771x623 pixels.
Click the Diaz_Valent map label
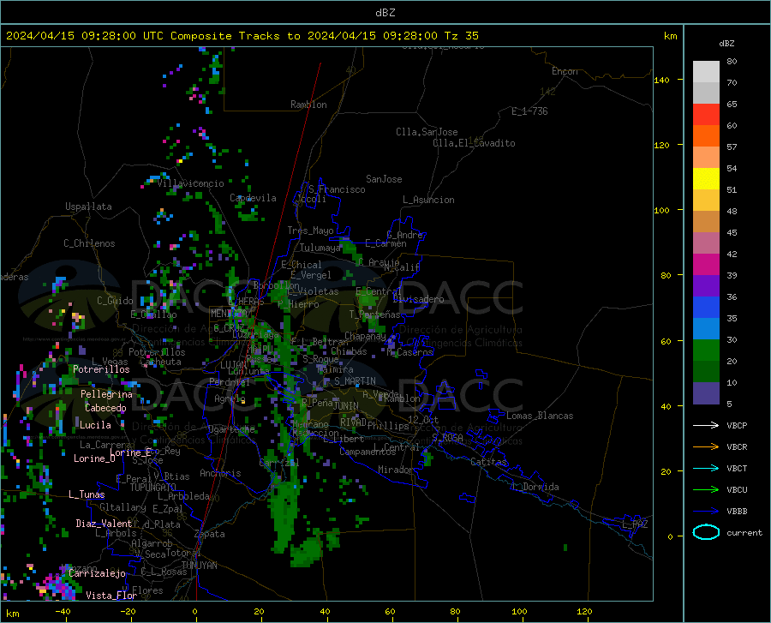pos(104,524)
